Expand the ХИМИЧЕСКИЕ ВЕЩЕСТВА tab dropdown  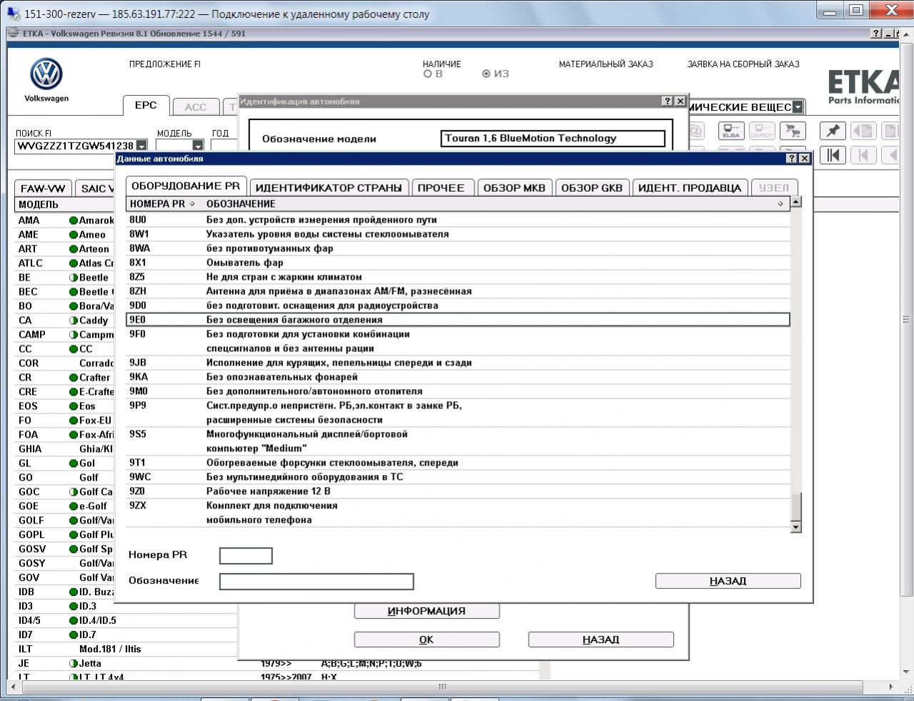[x=798, y=107]
